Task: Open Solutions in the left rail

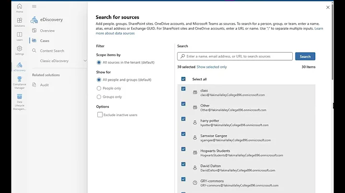Action: point(19,22)
